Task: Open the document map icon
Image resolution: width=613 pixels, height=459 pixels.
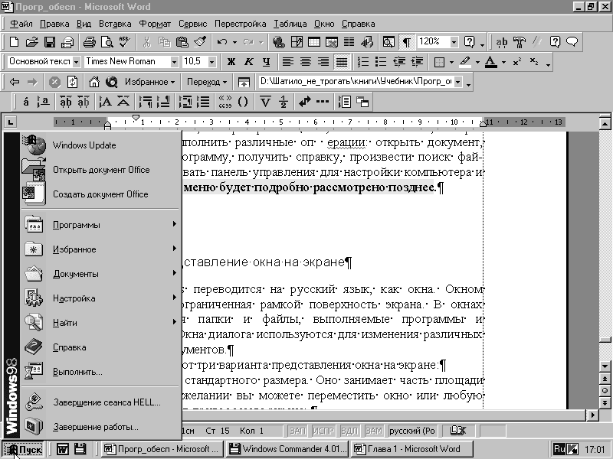Action: pos(388,42)
